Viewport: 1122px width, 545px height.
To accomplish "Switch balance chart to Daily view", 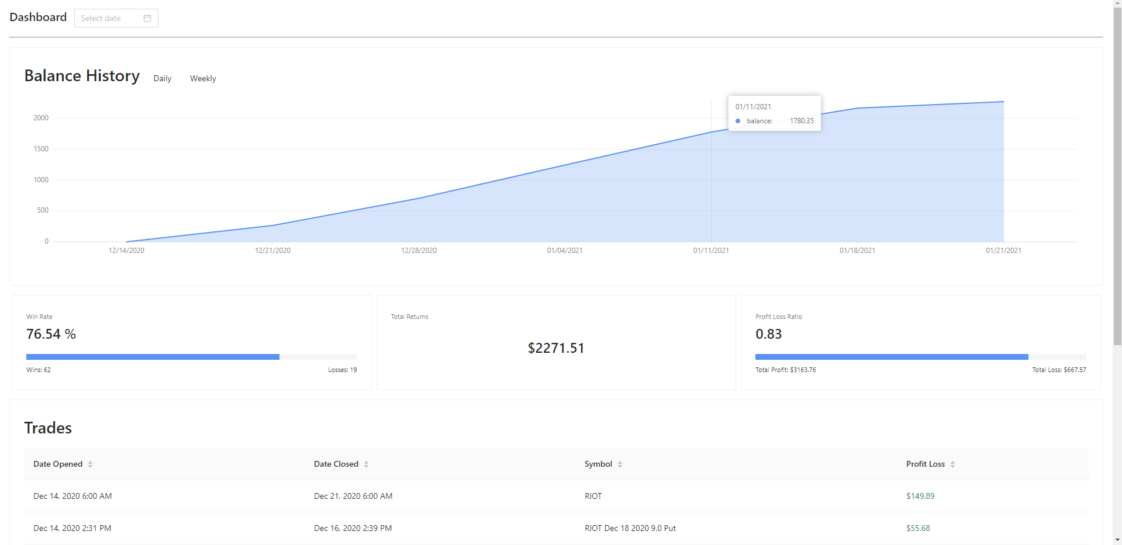I will (x=163, y=79).
